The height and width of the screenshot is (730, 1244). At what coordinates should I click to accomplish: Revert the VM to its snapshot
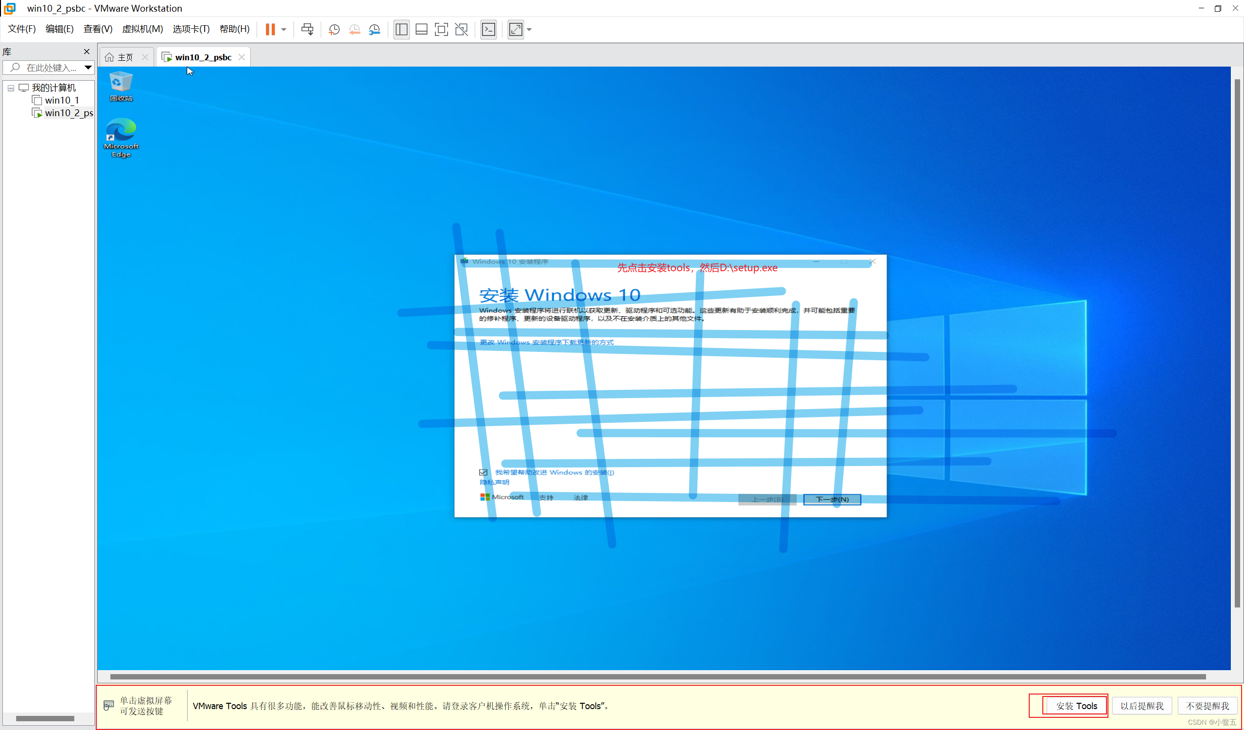[354, 30]
